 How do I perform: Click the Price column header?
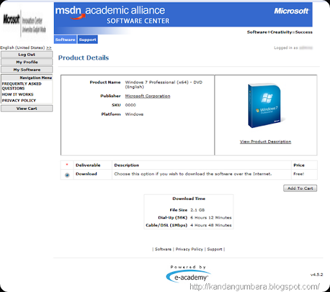tap(299, 165)
